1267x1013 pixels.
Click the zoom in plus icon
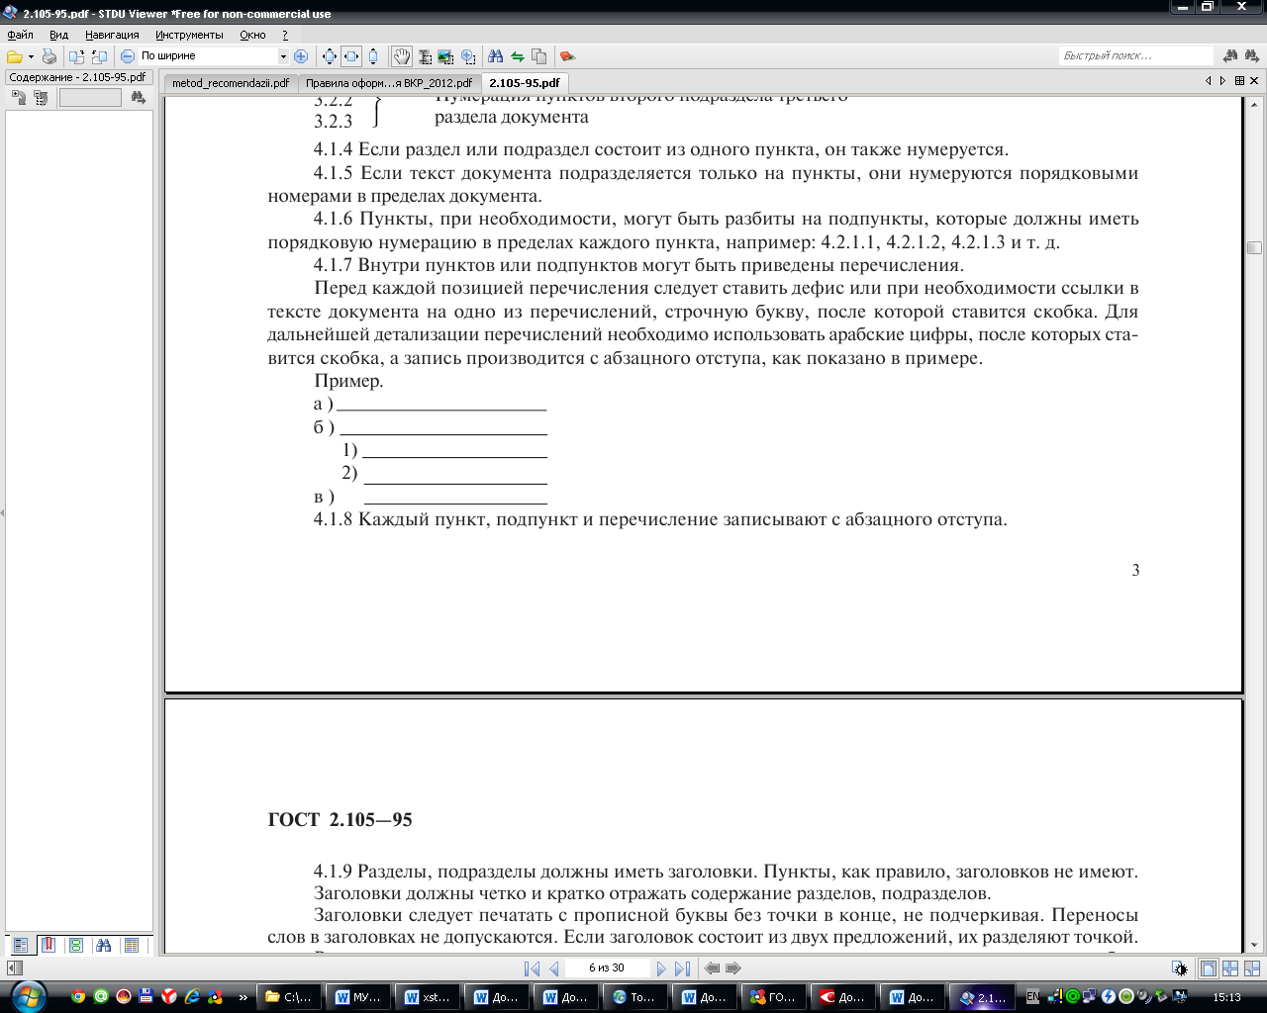[301, 56]
